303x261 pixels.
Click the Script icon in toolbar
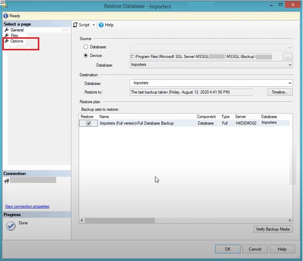point(75,25)
